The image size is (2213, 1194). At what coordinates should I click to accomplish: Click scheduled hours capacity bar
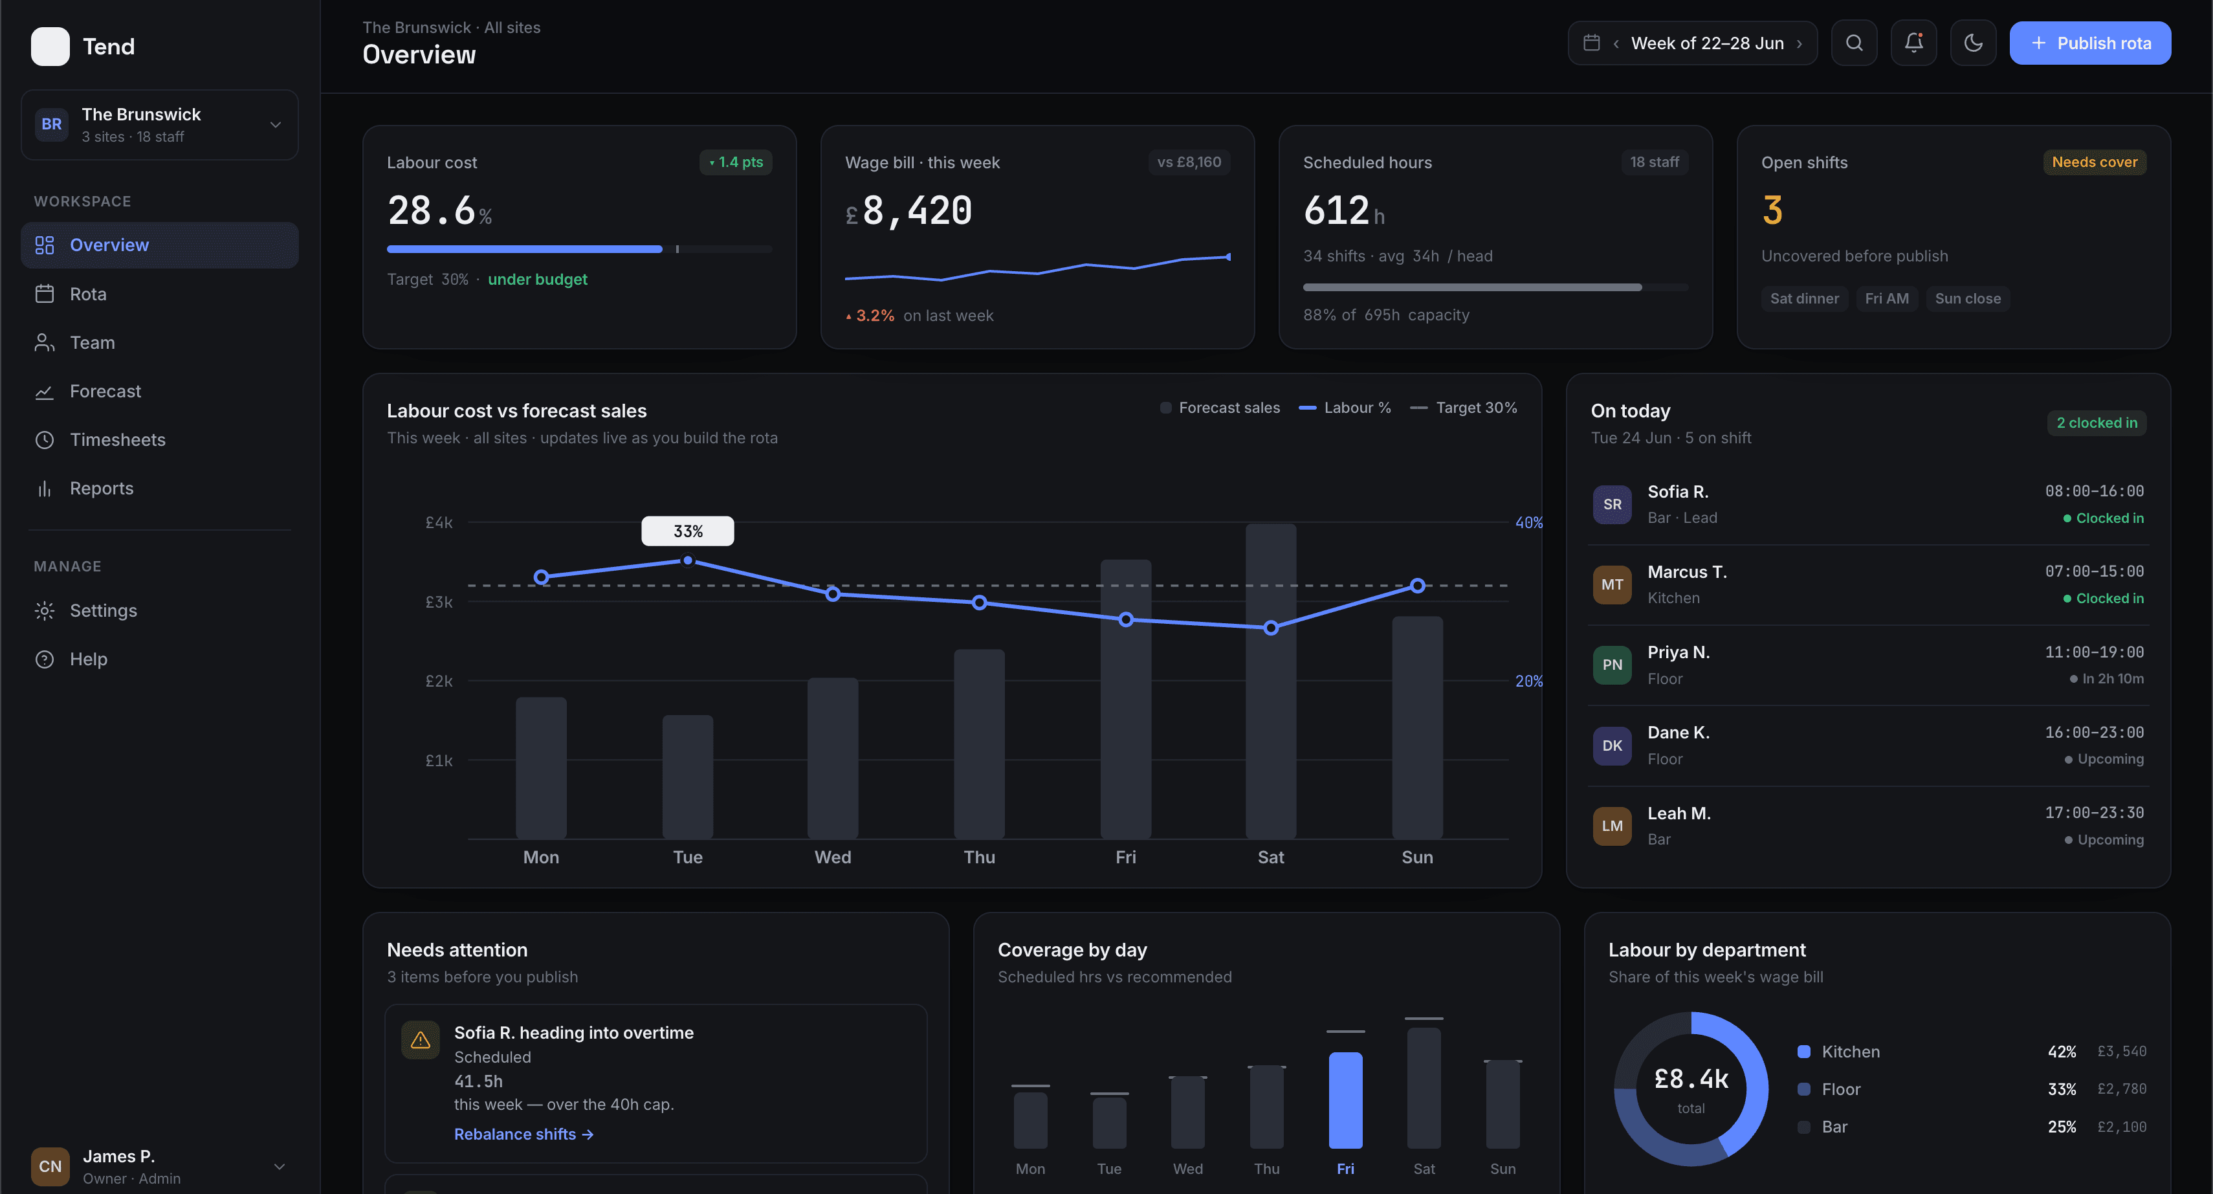point(1495,287)
